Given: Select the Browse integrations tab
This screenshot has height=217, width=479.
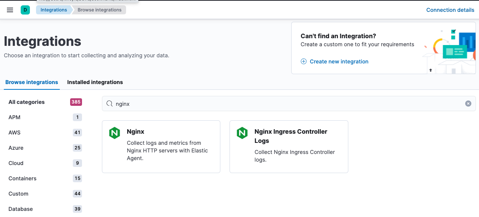Looking at the screenshot, I should point(32,82).
